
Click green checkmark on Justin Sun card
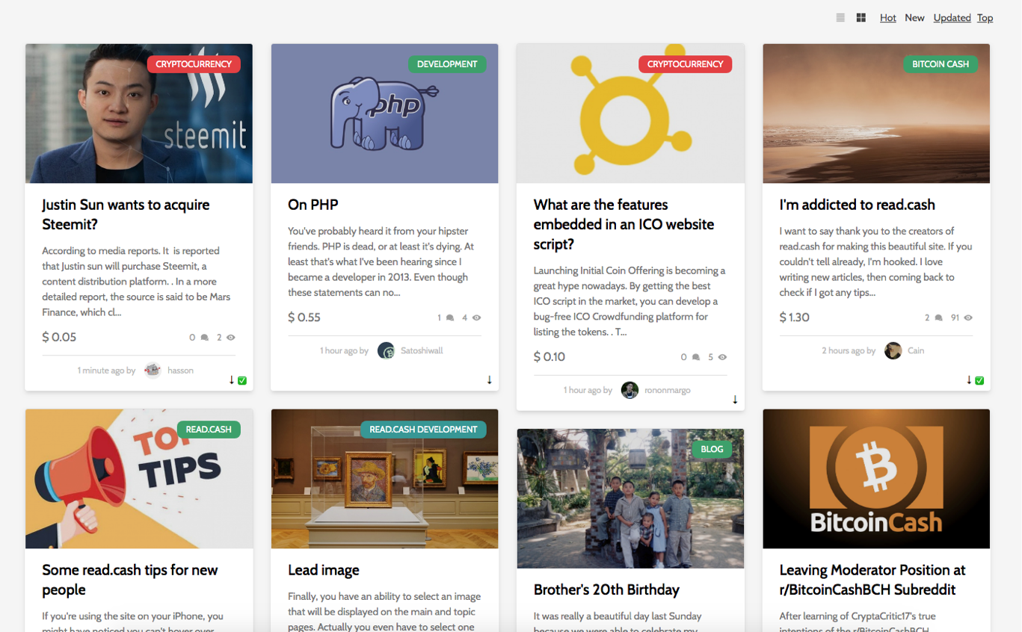pyautogui.click(x=242, y=381)
